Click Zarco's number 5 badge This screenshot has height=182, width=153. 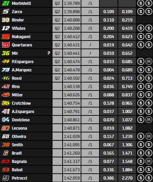pos(6,11)
